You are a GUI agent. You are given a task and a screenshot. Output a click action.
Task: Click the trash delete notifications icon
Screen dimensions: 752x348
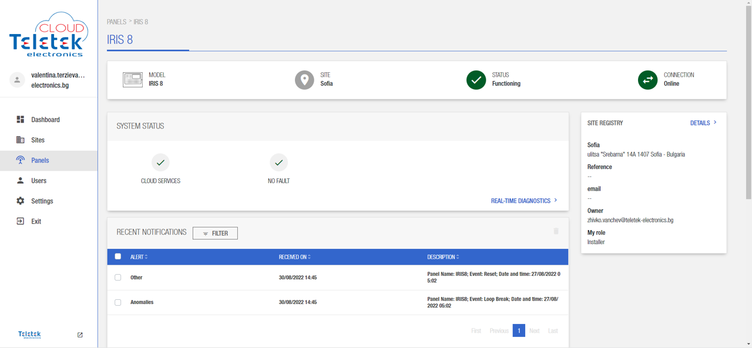click(x=556, y=231)
